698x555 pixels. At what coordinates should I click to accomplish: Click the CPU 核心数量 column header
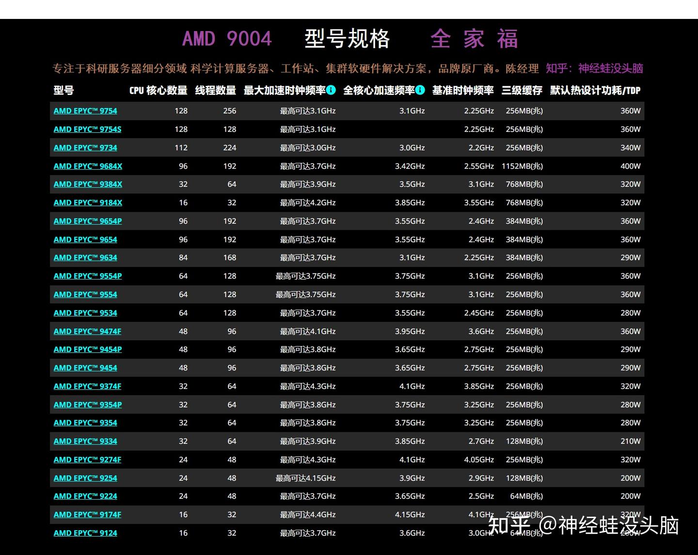tap(158, 91)
